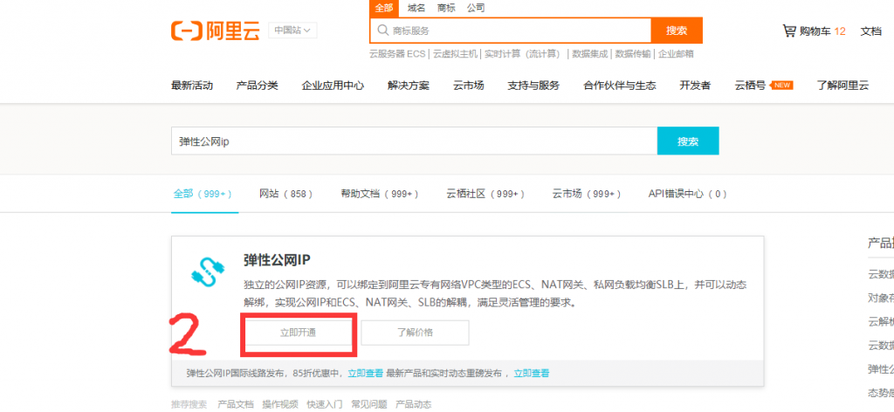The height and width of the screenshot is (412, 894).
Task: Select the 域名 search category tab
Action: click(416, 8)
